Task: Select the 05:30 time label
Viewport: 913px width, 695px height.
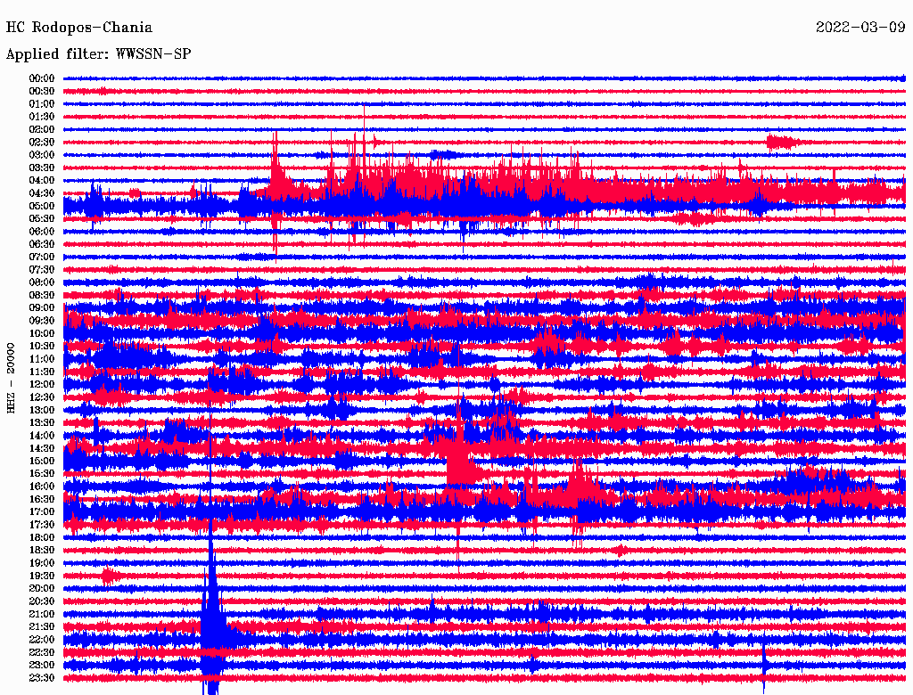Action: click(x=42, y=218)
